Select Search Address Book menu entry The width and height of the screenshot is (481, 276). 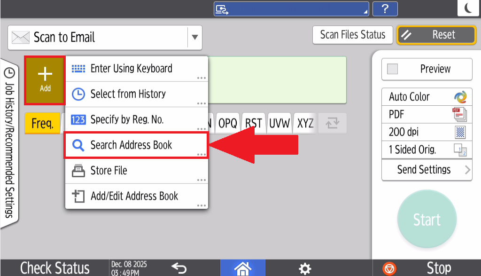pos(136,145)
